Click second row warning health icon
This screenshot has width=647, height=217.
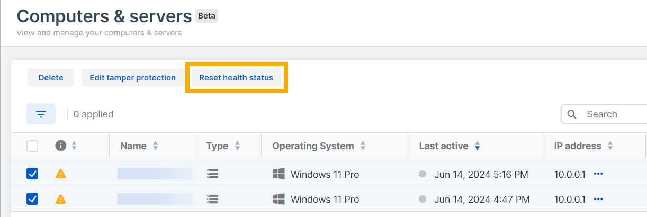tap(61, 199)
